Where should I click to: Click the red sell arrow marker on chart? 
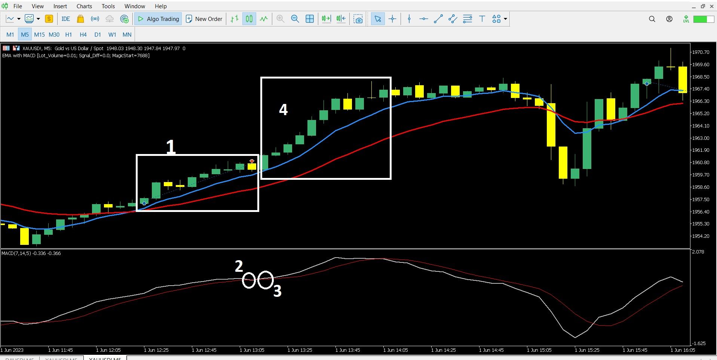click(x=252, y=161)
